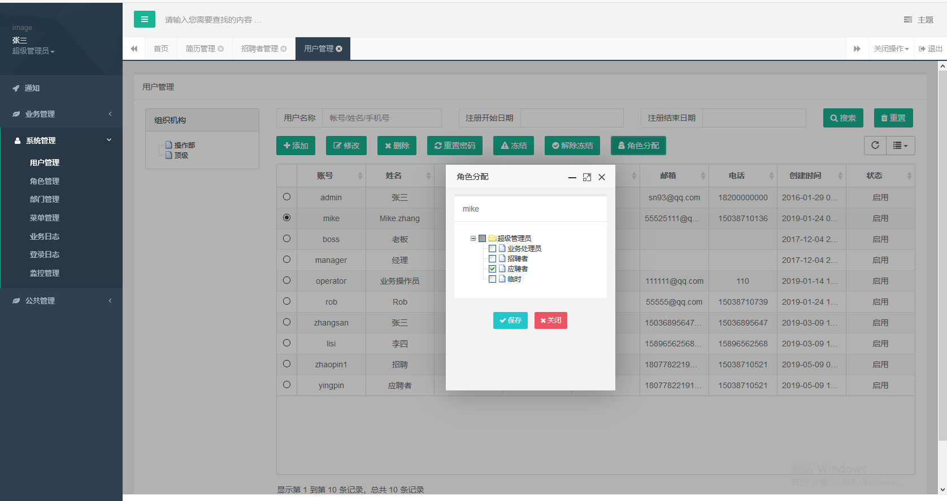This screenshot has width=947, height=501.
Task: Uncheck the 应聘者 role checkbox
Action: 492,269
